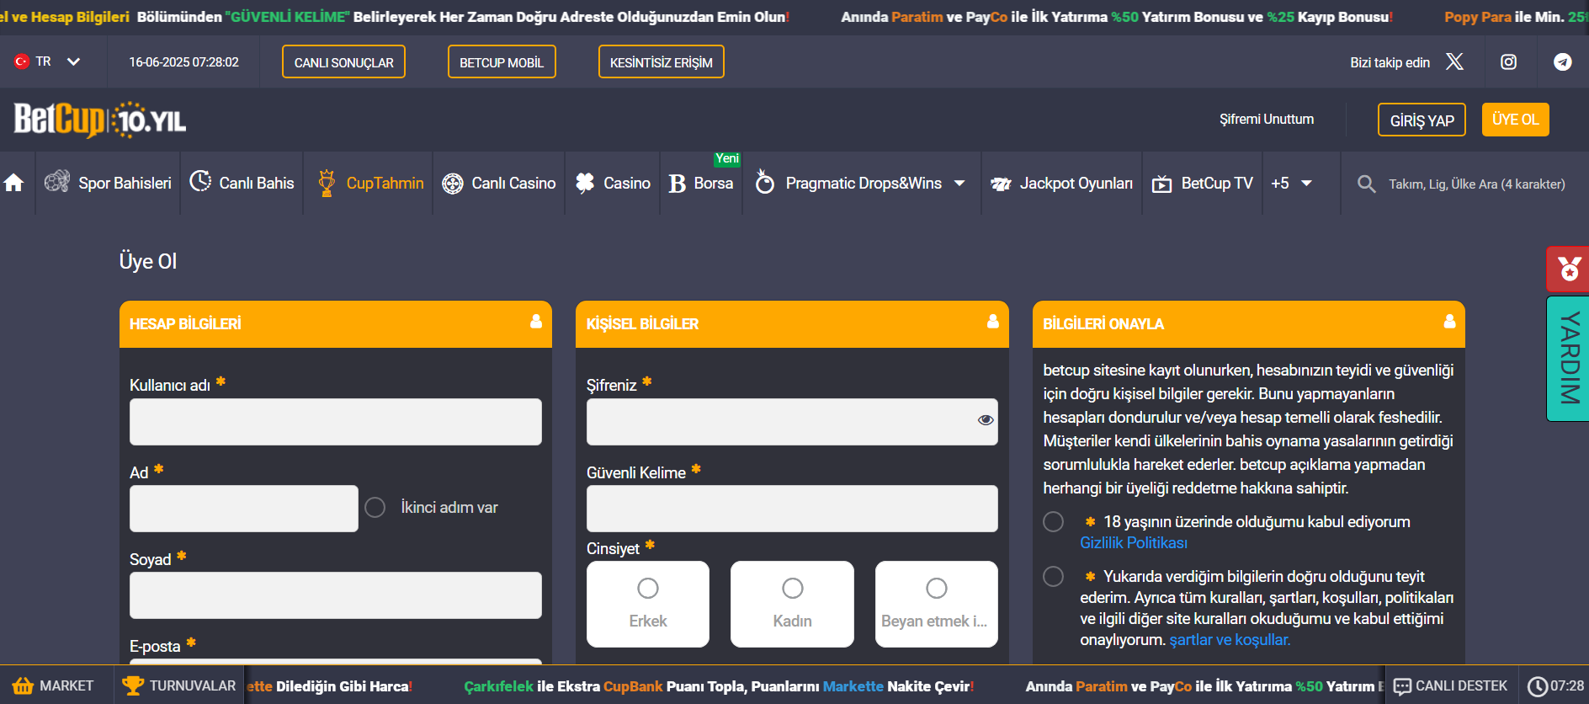Accept the terms confirmation radio button
The height and width of the screenshot is (704, 1589).
pos(1053,576)
